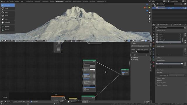Toggle Landscape.003 viewport visibility eye

pos(183,8)
